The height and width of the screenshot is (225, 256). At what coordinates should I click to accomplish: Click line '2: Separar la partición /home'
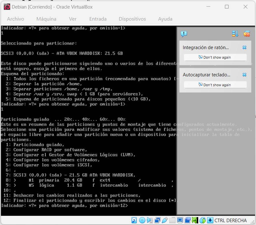(x=44, y=84)
